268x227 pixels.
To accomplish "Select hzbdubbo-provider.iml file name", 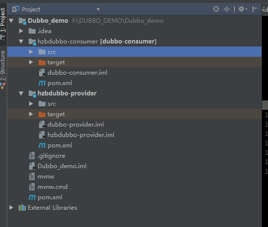I will (81, 135).
